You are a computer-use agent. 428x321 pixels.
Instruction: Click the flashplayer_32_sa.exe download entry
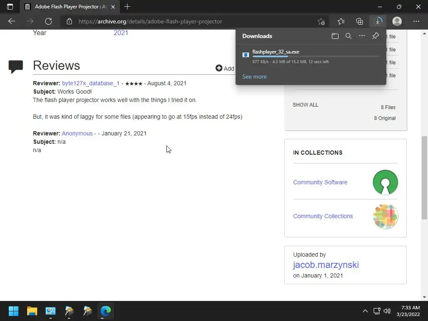point(311,56)
